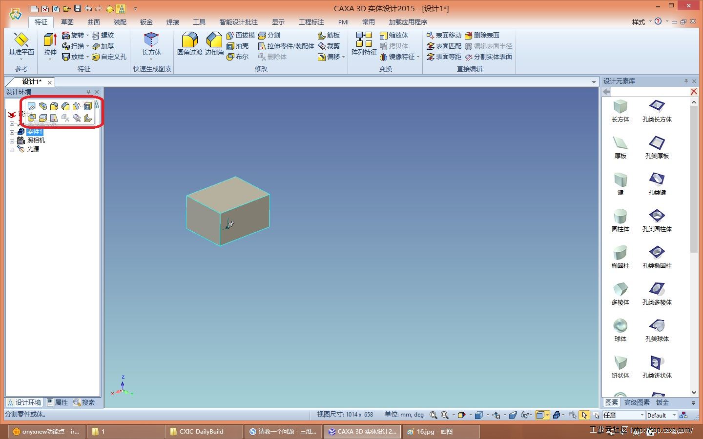This screenshot has height=439, width=703.
Task: Open the 钣金 ribbon tab
Action: coord(146,22)
